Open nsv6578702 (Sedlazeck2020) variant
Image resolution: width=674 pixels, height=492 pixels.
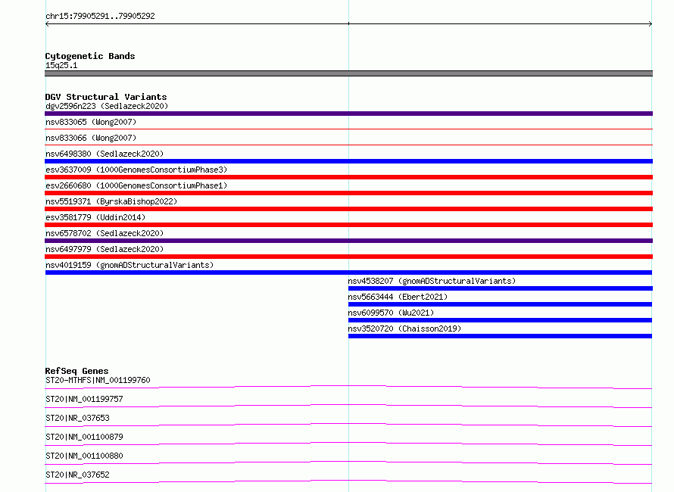click(x=105, y=233)
